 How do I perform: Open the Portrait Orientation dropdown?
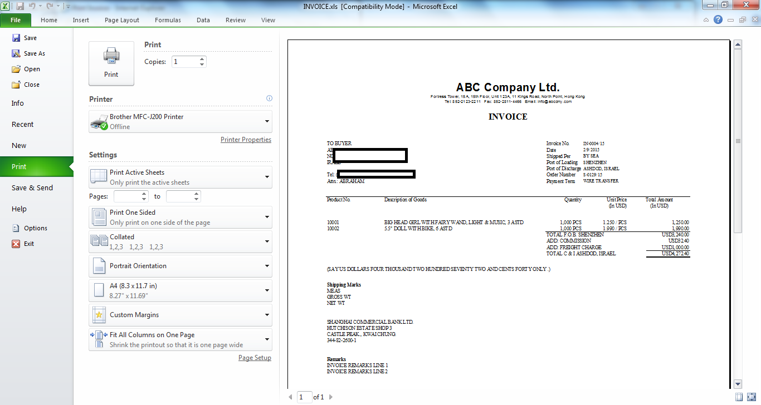tap(181, 266)
